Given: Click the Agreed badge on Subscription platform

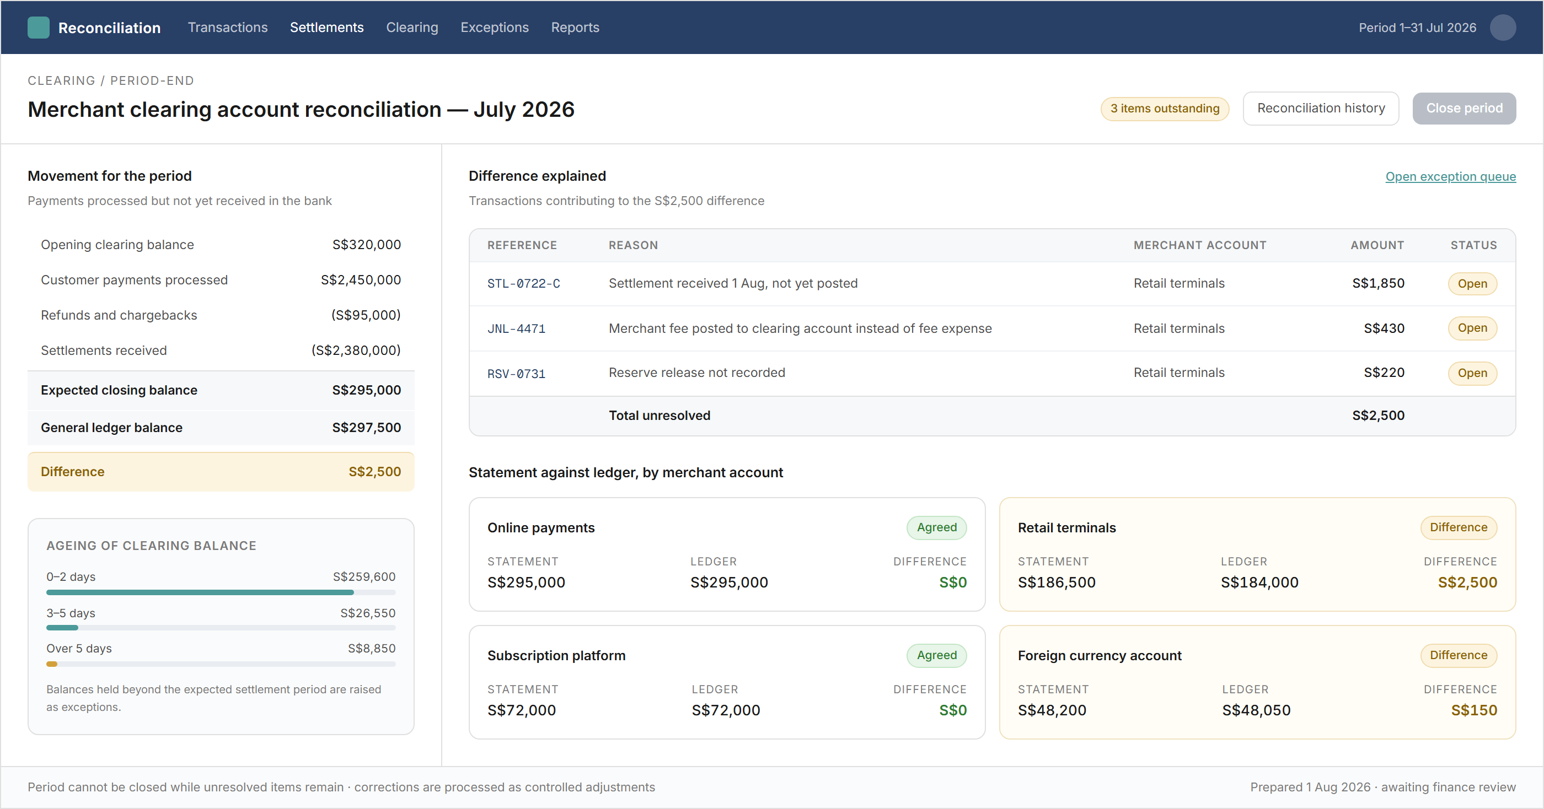Looking at the screenshot, I should point(936,655).
